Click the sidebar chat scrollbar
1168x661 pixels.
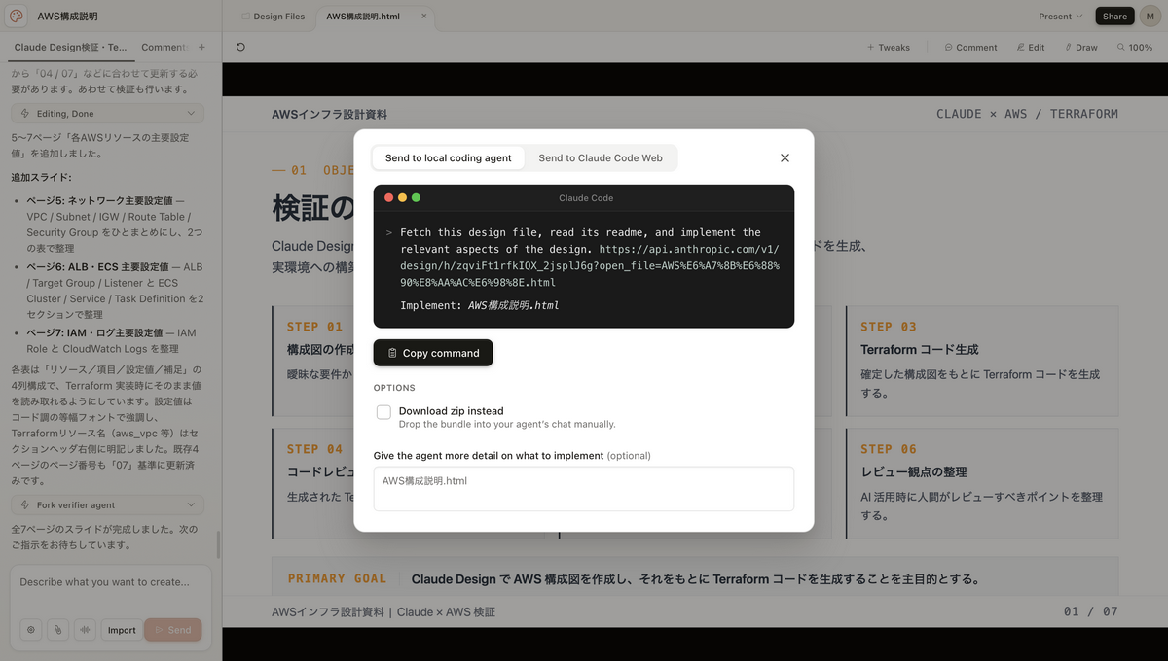(x=218, y=544)
